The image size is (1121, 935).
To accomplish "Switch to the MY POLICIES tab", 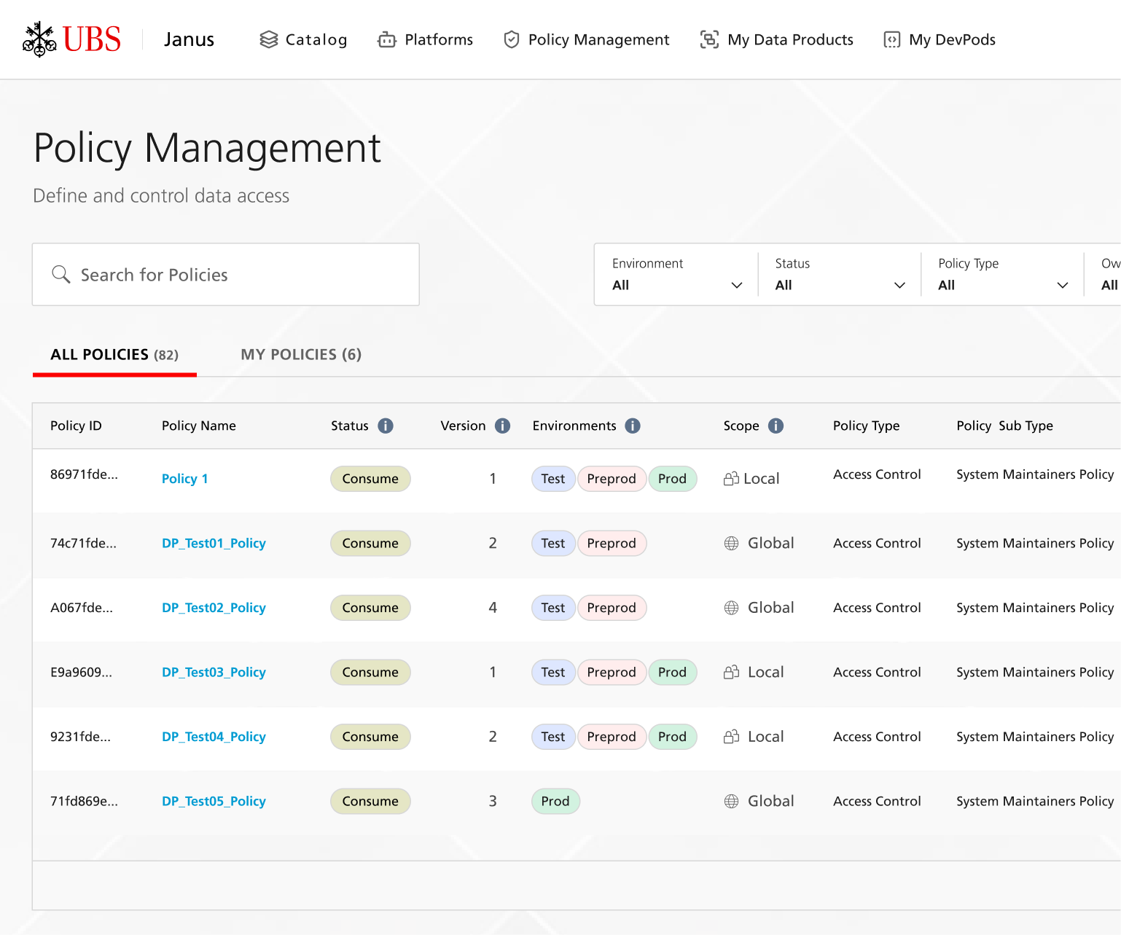I will tap(300, 355).
